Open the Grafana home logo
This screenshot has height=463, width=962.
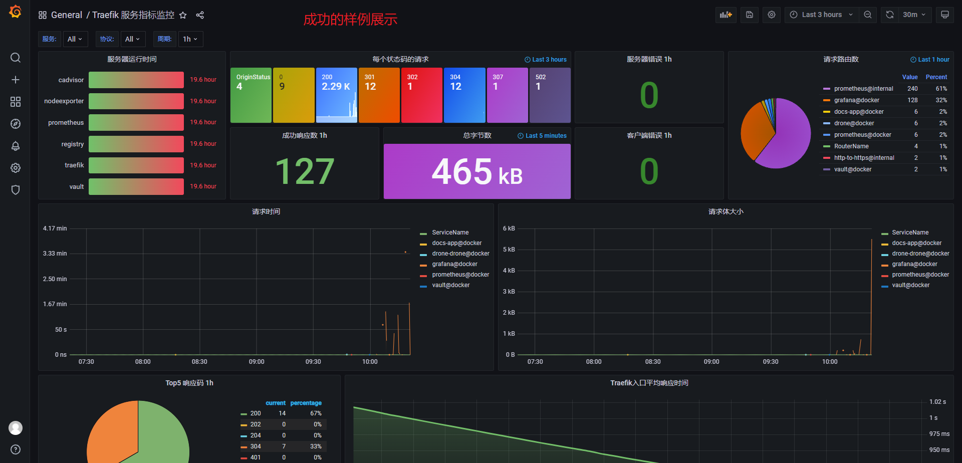(16, 12)
